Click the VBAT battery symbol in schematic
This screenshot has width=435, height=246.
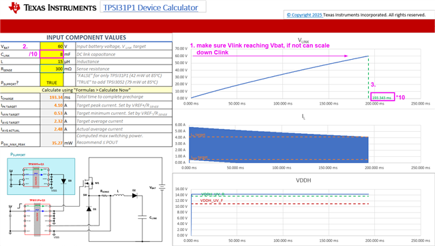coord(162,188)
